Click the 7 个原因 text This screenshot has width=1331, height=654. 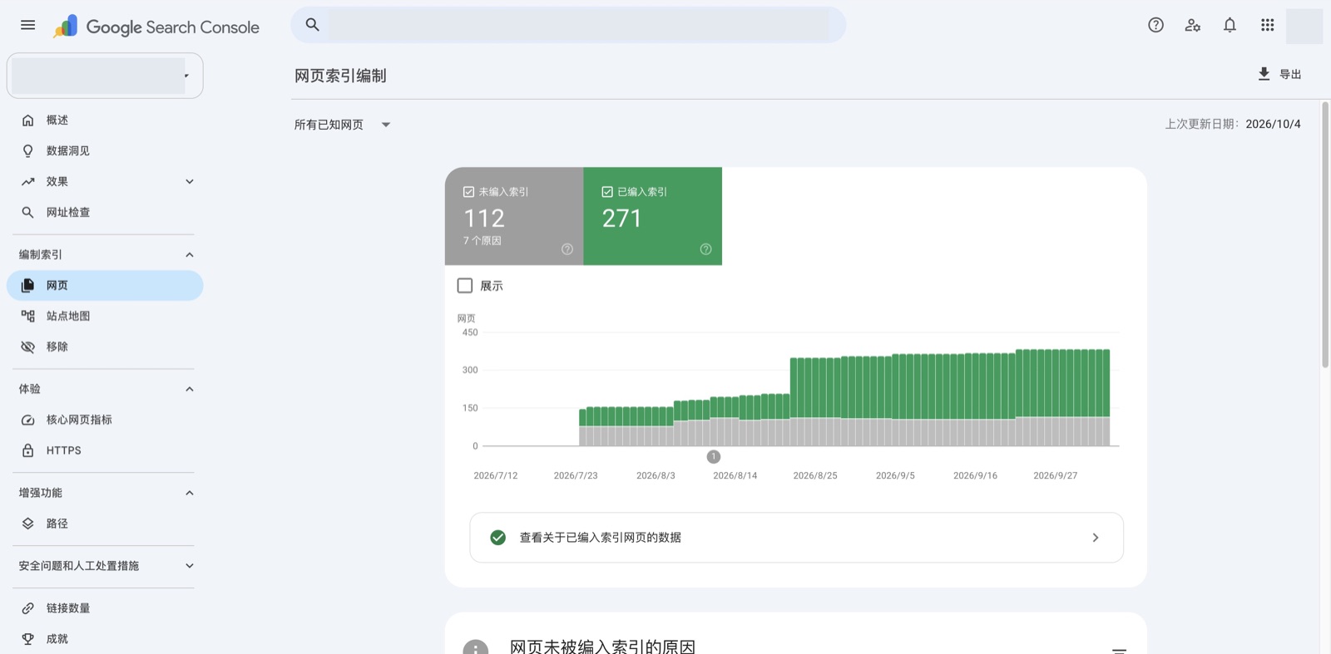point(482,241)
